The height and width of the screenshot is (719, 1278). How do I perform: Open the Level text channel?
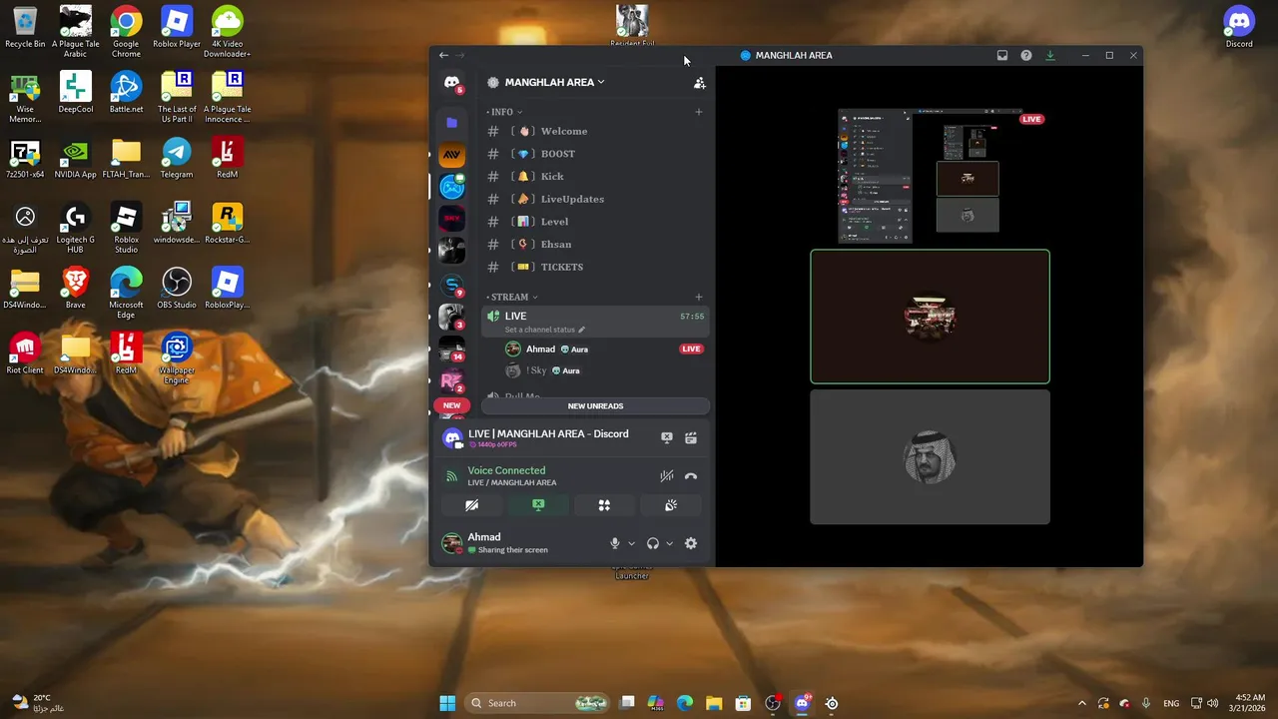[595, 222]
